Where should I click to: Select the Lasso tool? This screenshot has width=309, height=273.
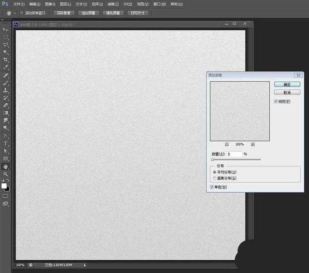(6, 45)
